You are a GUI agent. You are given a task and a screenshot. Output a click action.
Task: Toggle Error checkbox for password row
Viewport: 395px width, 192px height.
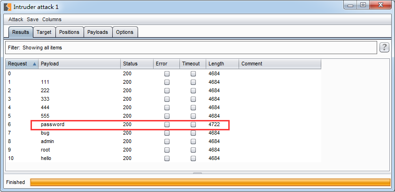click(167, 125)
